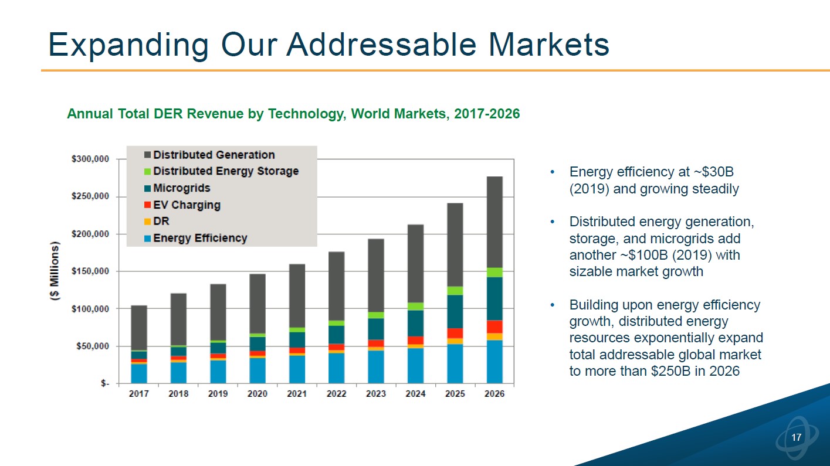Select the bullet text starting 'Energy efficiency at ~$30B'

click(653, 181)
